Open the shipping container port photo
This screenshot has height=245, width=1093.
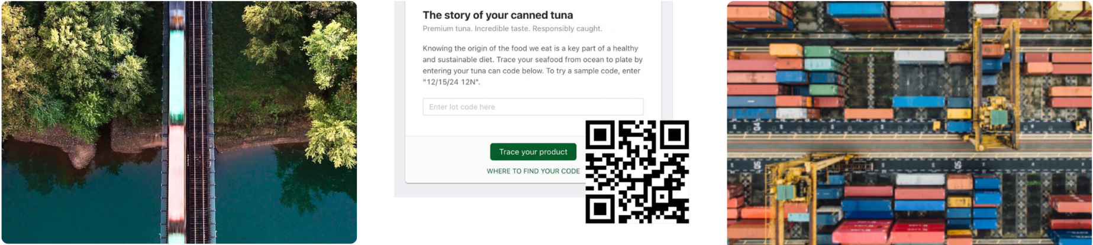(x=909, y=122)
